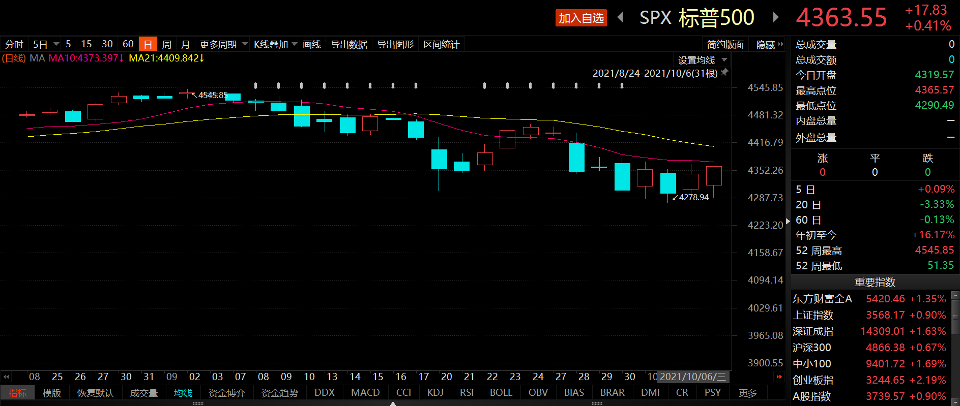Select the 周 weekly period tab
Viewport: 960px width, 406px height.
pyautogui.click(x=166, y=44)
